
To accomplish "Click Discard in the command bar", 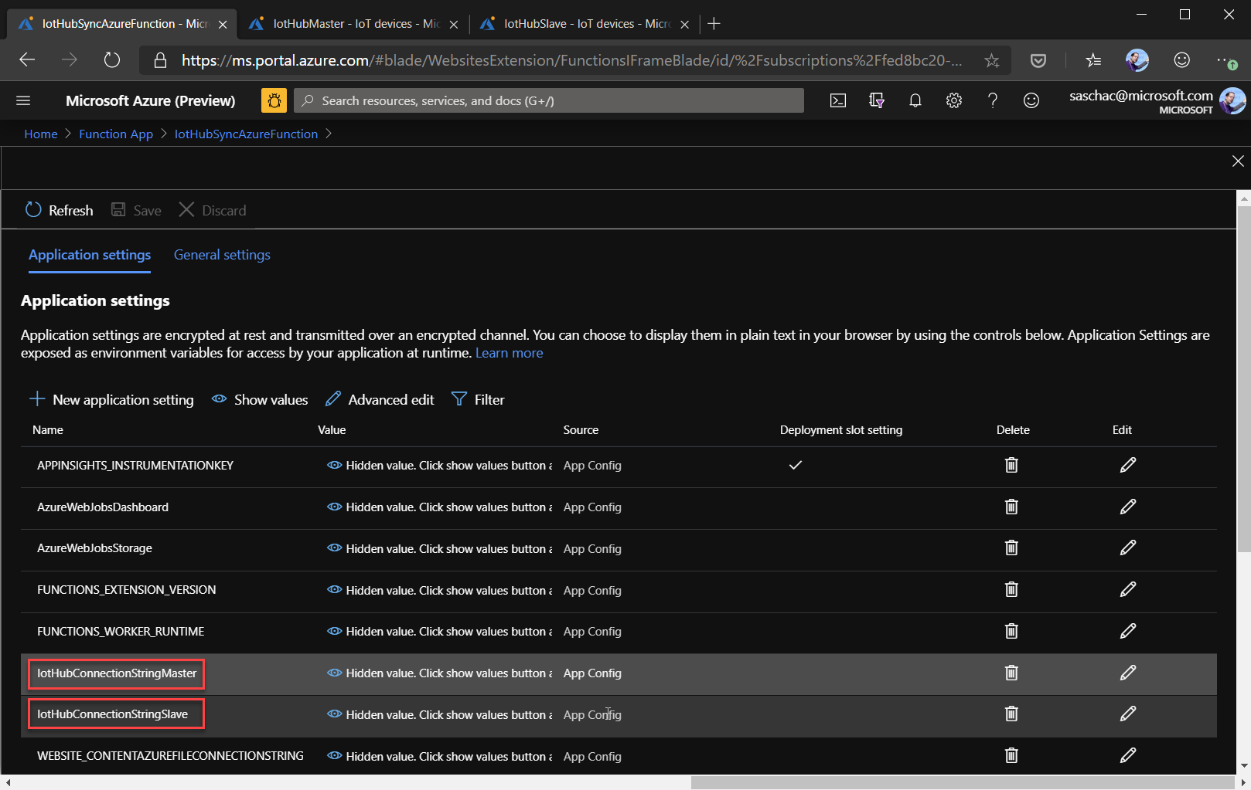I will [x=213, y=210].
